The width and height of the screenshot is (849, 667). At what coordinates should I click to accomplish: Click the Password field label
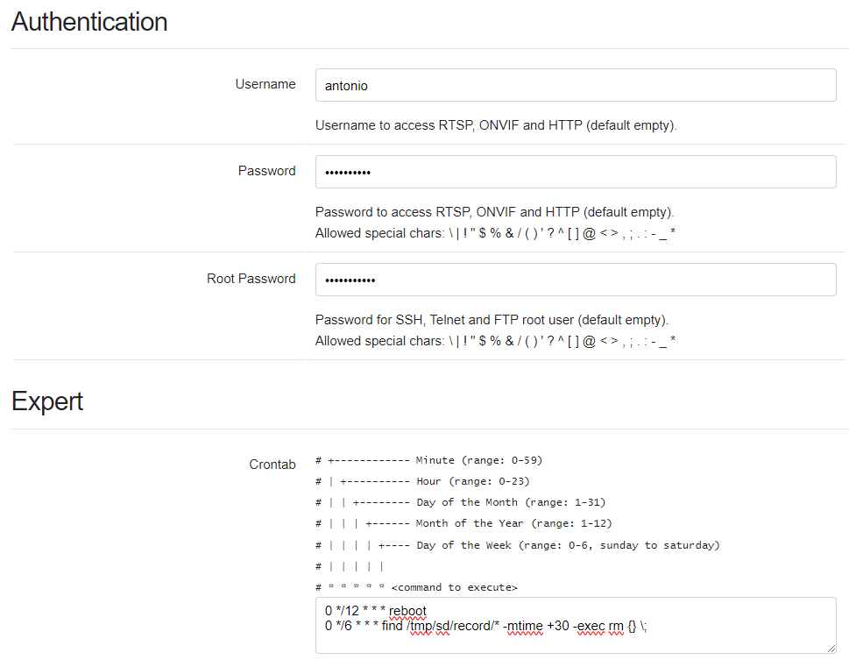click(266, 171)
